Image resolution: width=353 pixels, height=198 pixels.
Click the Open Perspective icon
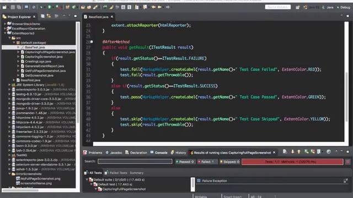[x=298, y=7]
